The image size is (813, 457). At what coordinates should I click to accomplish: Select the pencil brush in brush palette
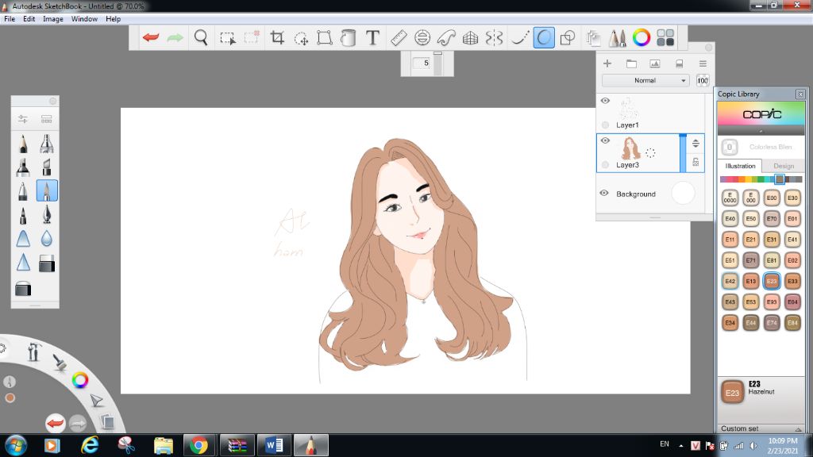[23, 144]
